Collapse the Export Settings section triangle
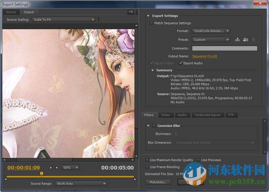 [x=148, y=16]
